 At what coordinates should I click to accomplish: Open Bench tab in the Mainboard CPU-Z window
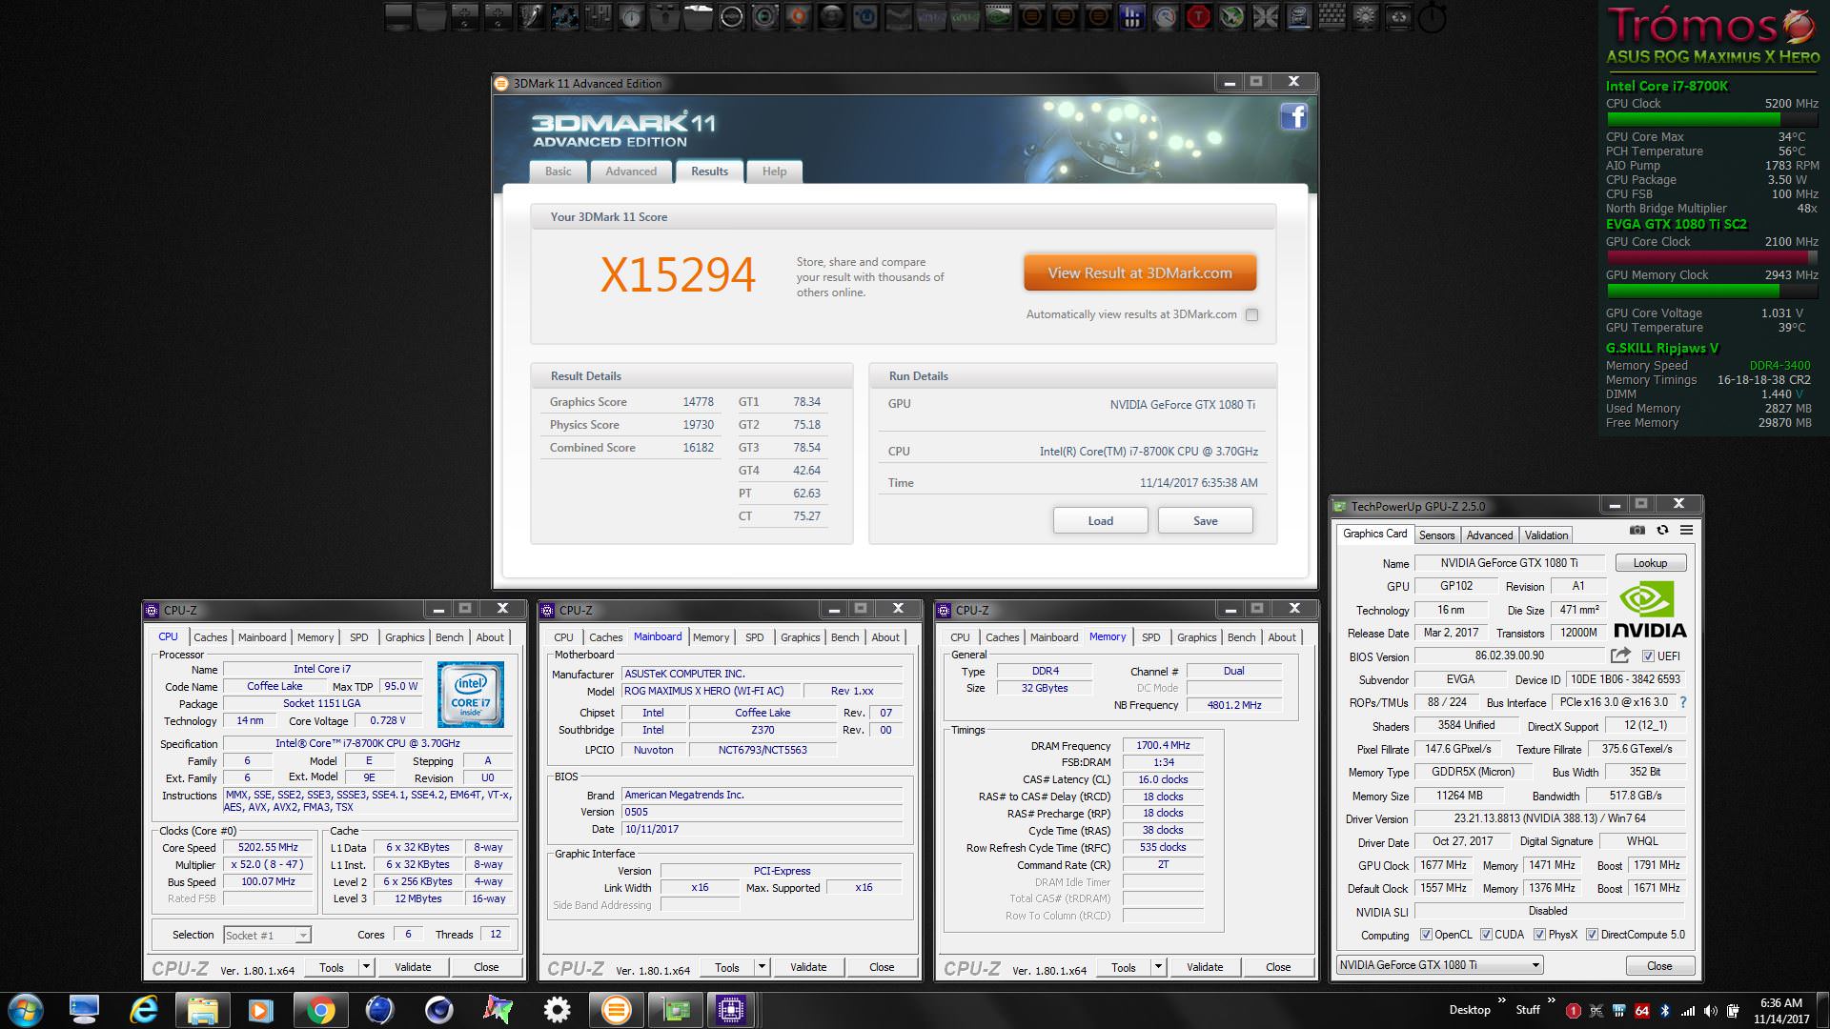844,637
